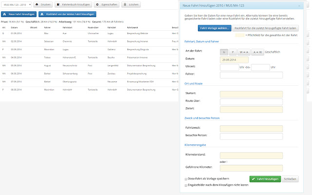Click the Zielort input field
Image resolution: width=312 pixels, height=195 pixels.
(x=252, y=109)
